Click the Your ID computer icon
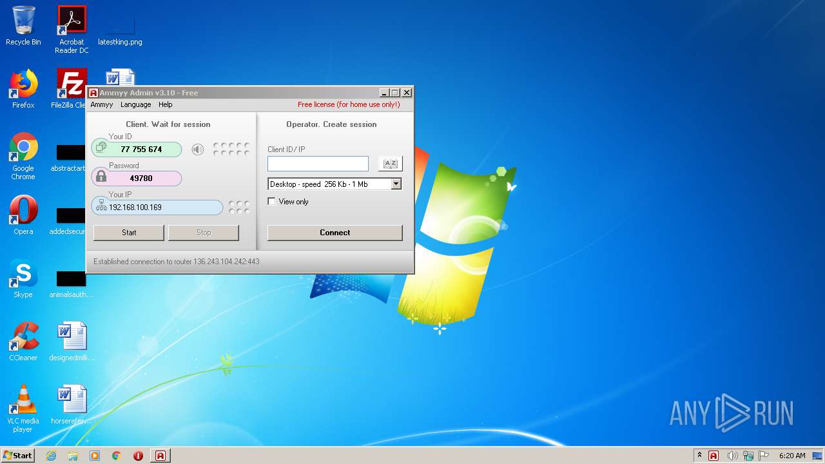The image size is (825, 464). pyautogui.click(x=101, y=149)
